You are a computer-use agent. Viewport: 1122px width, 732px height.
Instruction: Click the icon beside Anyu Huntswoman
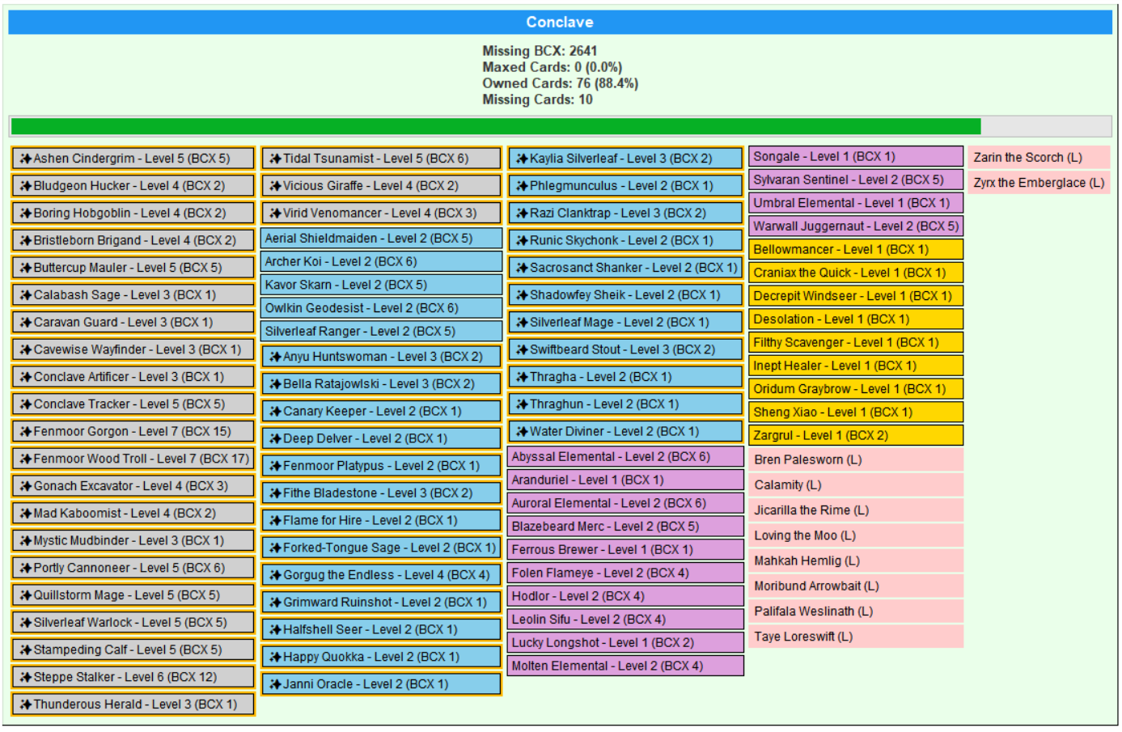pos(276,357)
